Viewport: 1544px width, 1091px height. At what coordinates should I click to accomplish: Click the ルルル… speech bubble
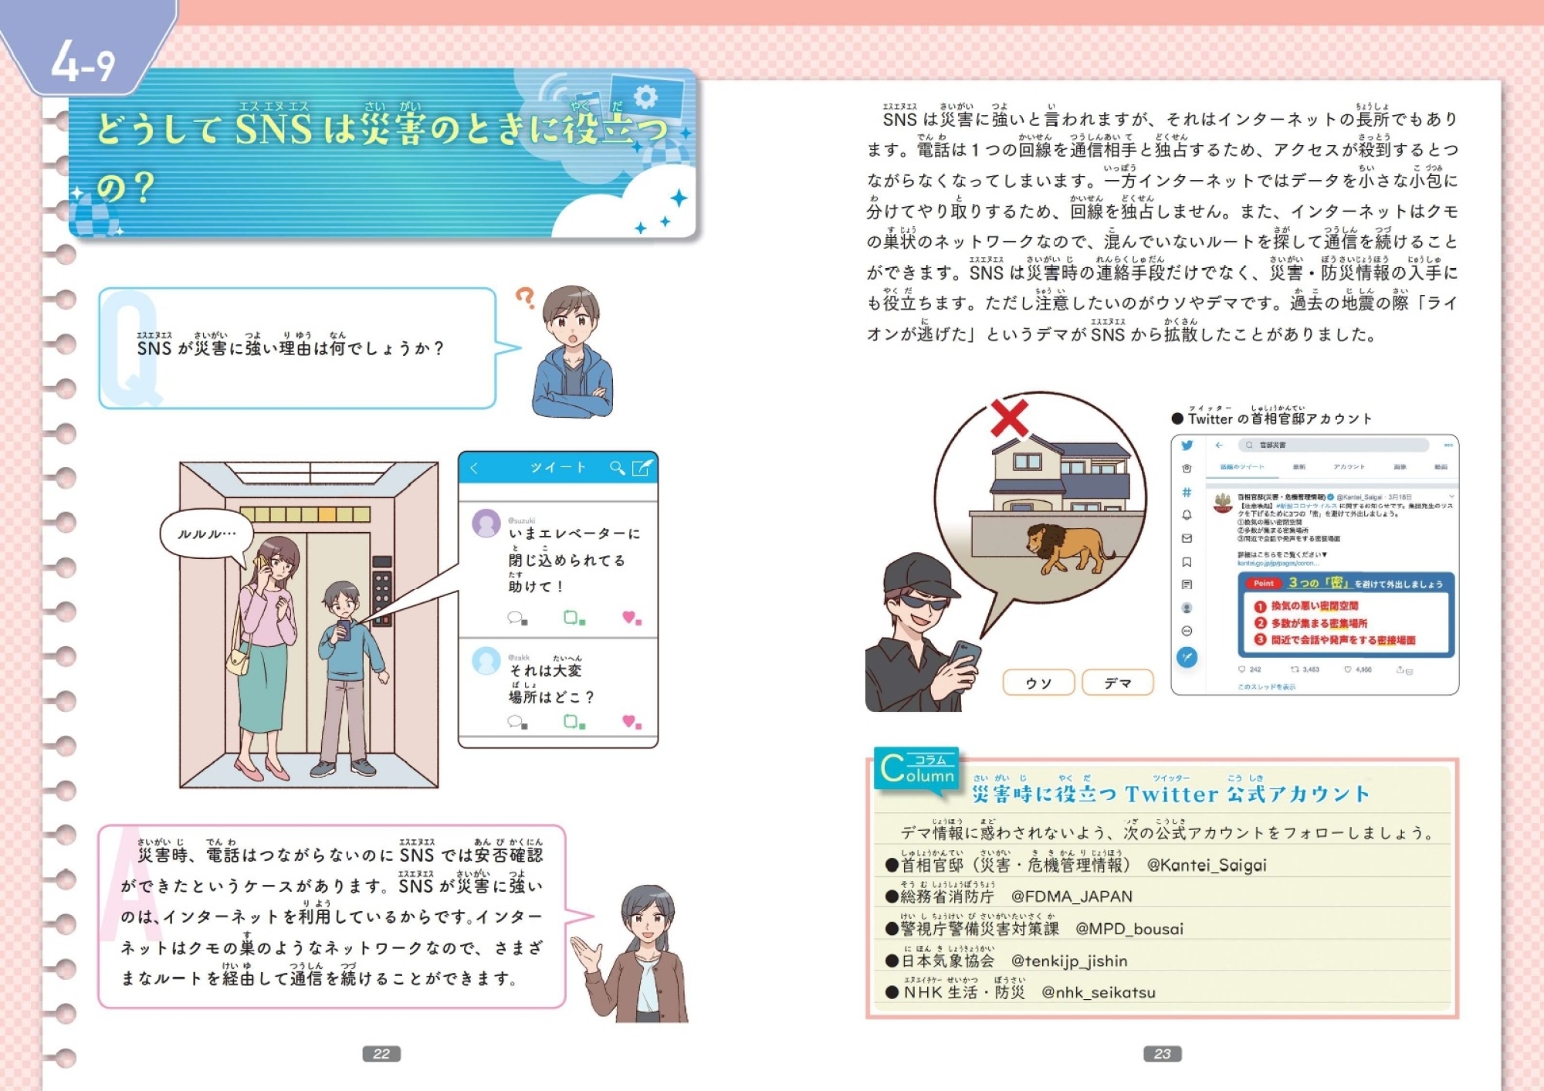point(207,534)
